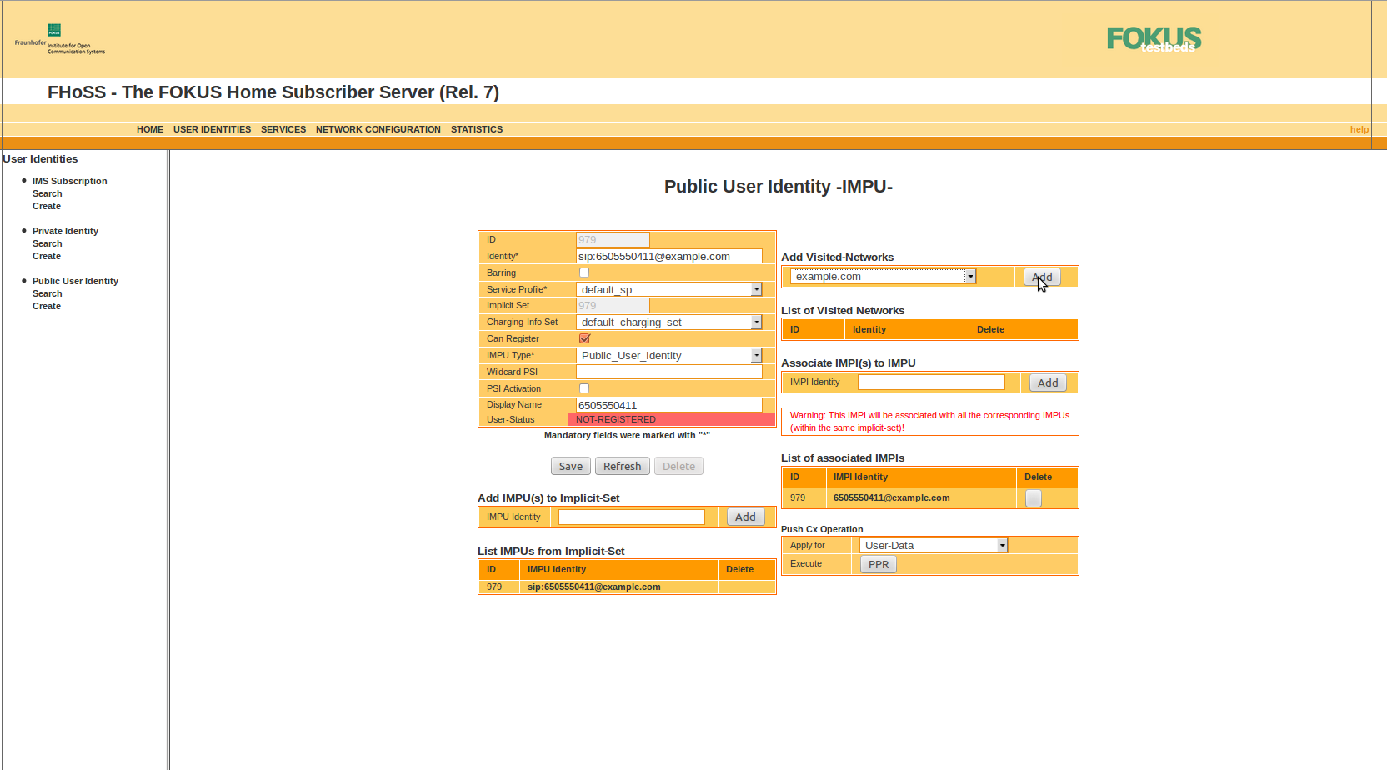Enable the PSI Activation checkbox
This screenshot has height=770, width=1387.
[x=584, y=388]
